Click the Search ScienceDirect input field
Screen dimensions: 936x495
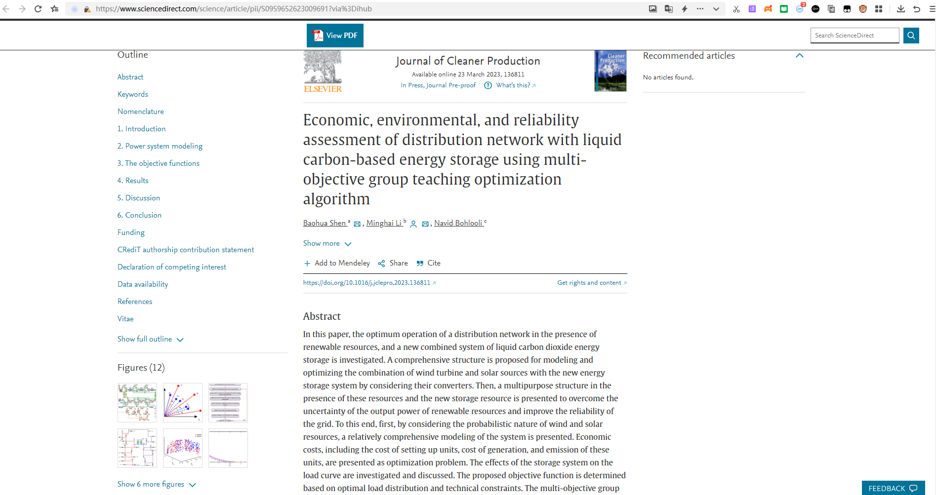[x=855, y=36]
